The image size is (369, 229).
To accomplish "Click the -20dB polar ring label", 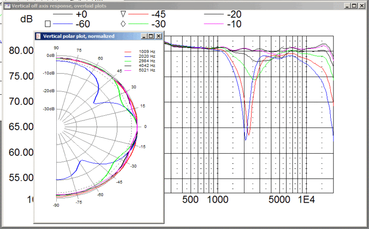I will pyautogui.click(x=49, y=91).
